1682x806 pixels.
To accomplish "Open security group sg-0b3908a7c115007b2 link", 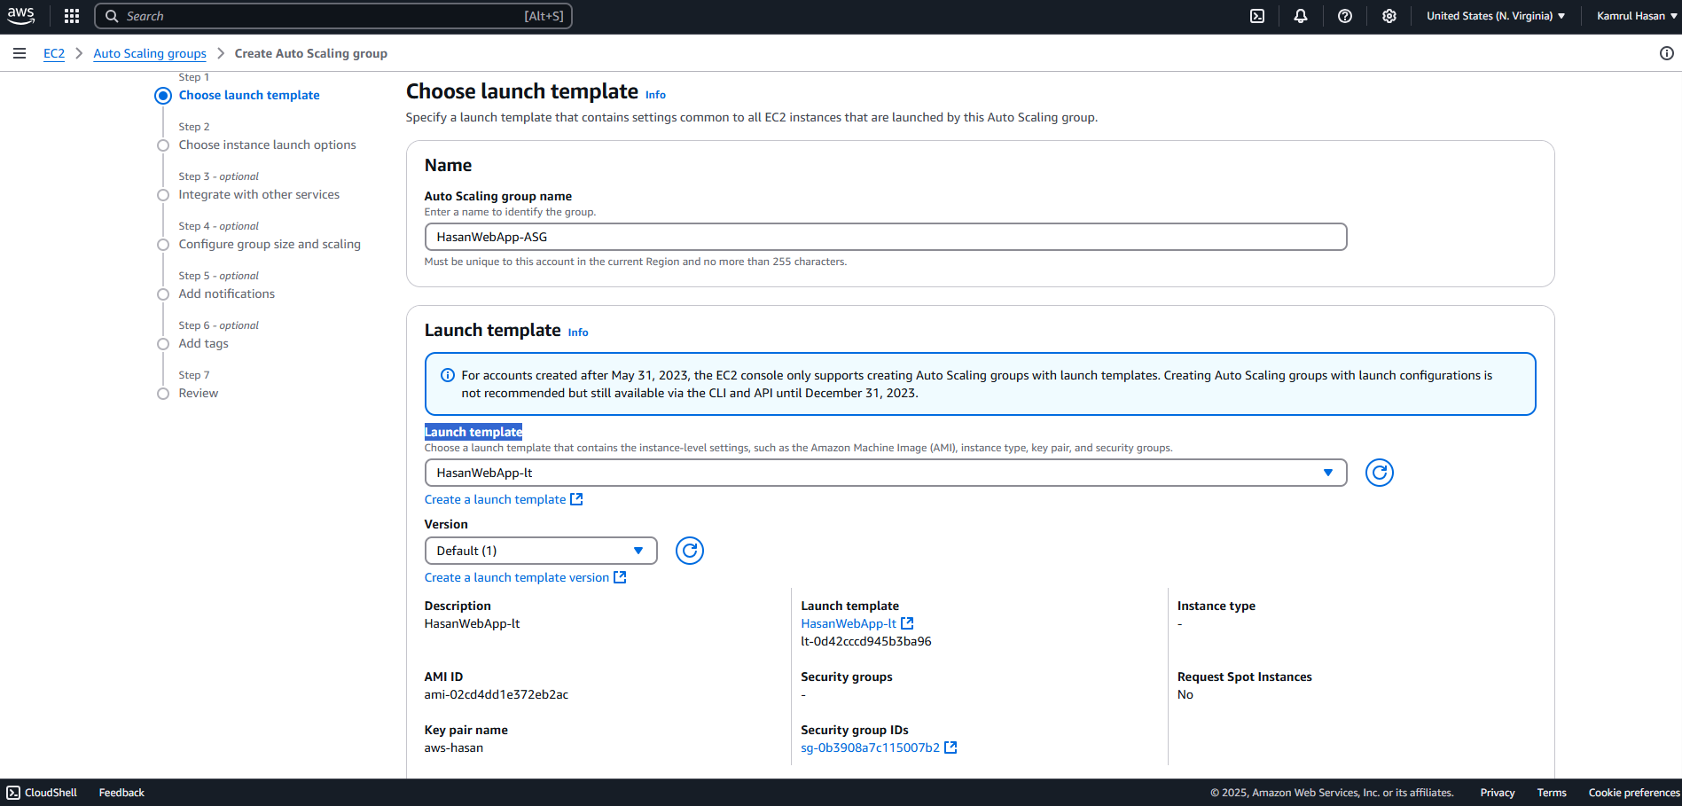I will pos(870,747).
